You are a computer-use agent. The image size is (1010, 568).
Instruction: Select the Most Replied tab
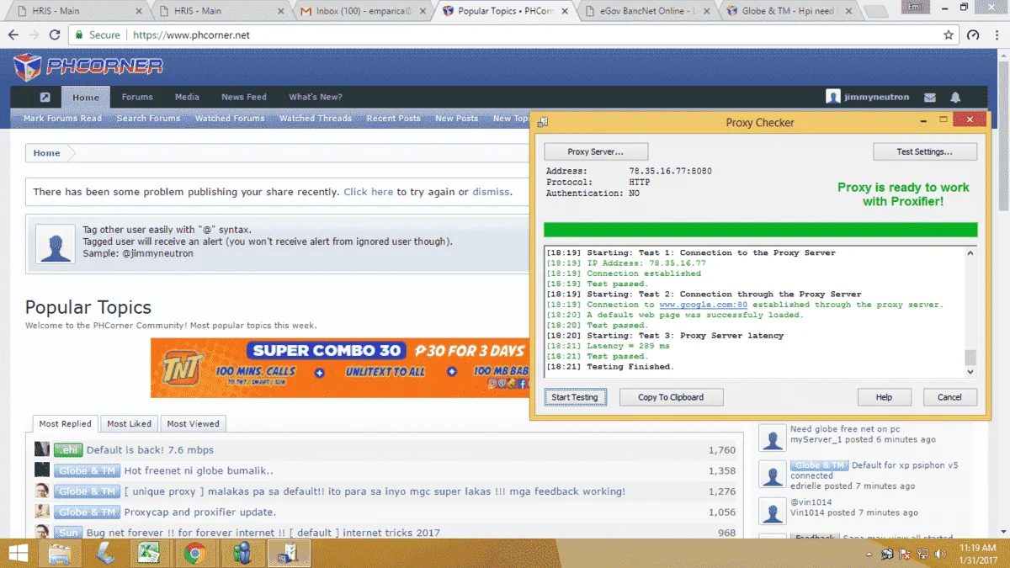click(66, 424)
